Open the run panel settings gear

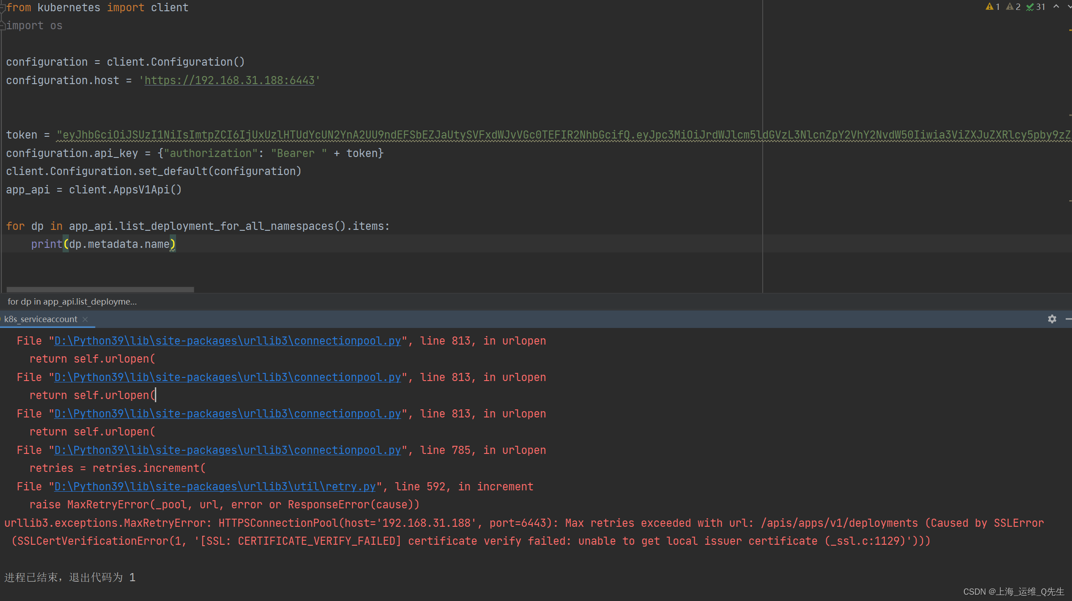pyautogui.click(x=1052, y=319)
